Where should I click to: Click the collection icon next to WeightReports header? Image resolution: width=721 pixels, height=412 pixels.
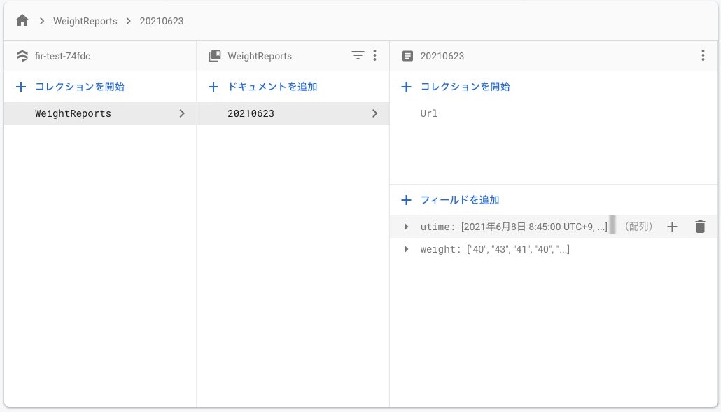pyautogui.click(x=215, y=56)
